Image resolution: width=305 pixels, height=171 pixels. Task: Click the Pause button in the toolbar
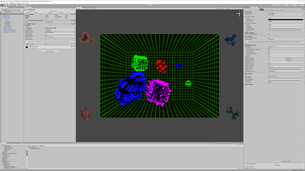tap(151, 5)
